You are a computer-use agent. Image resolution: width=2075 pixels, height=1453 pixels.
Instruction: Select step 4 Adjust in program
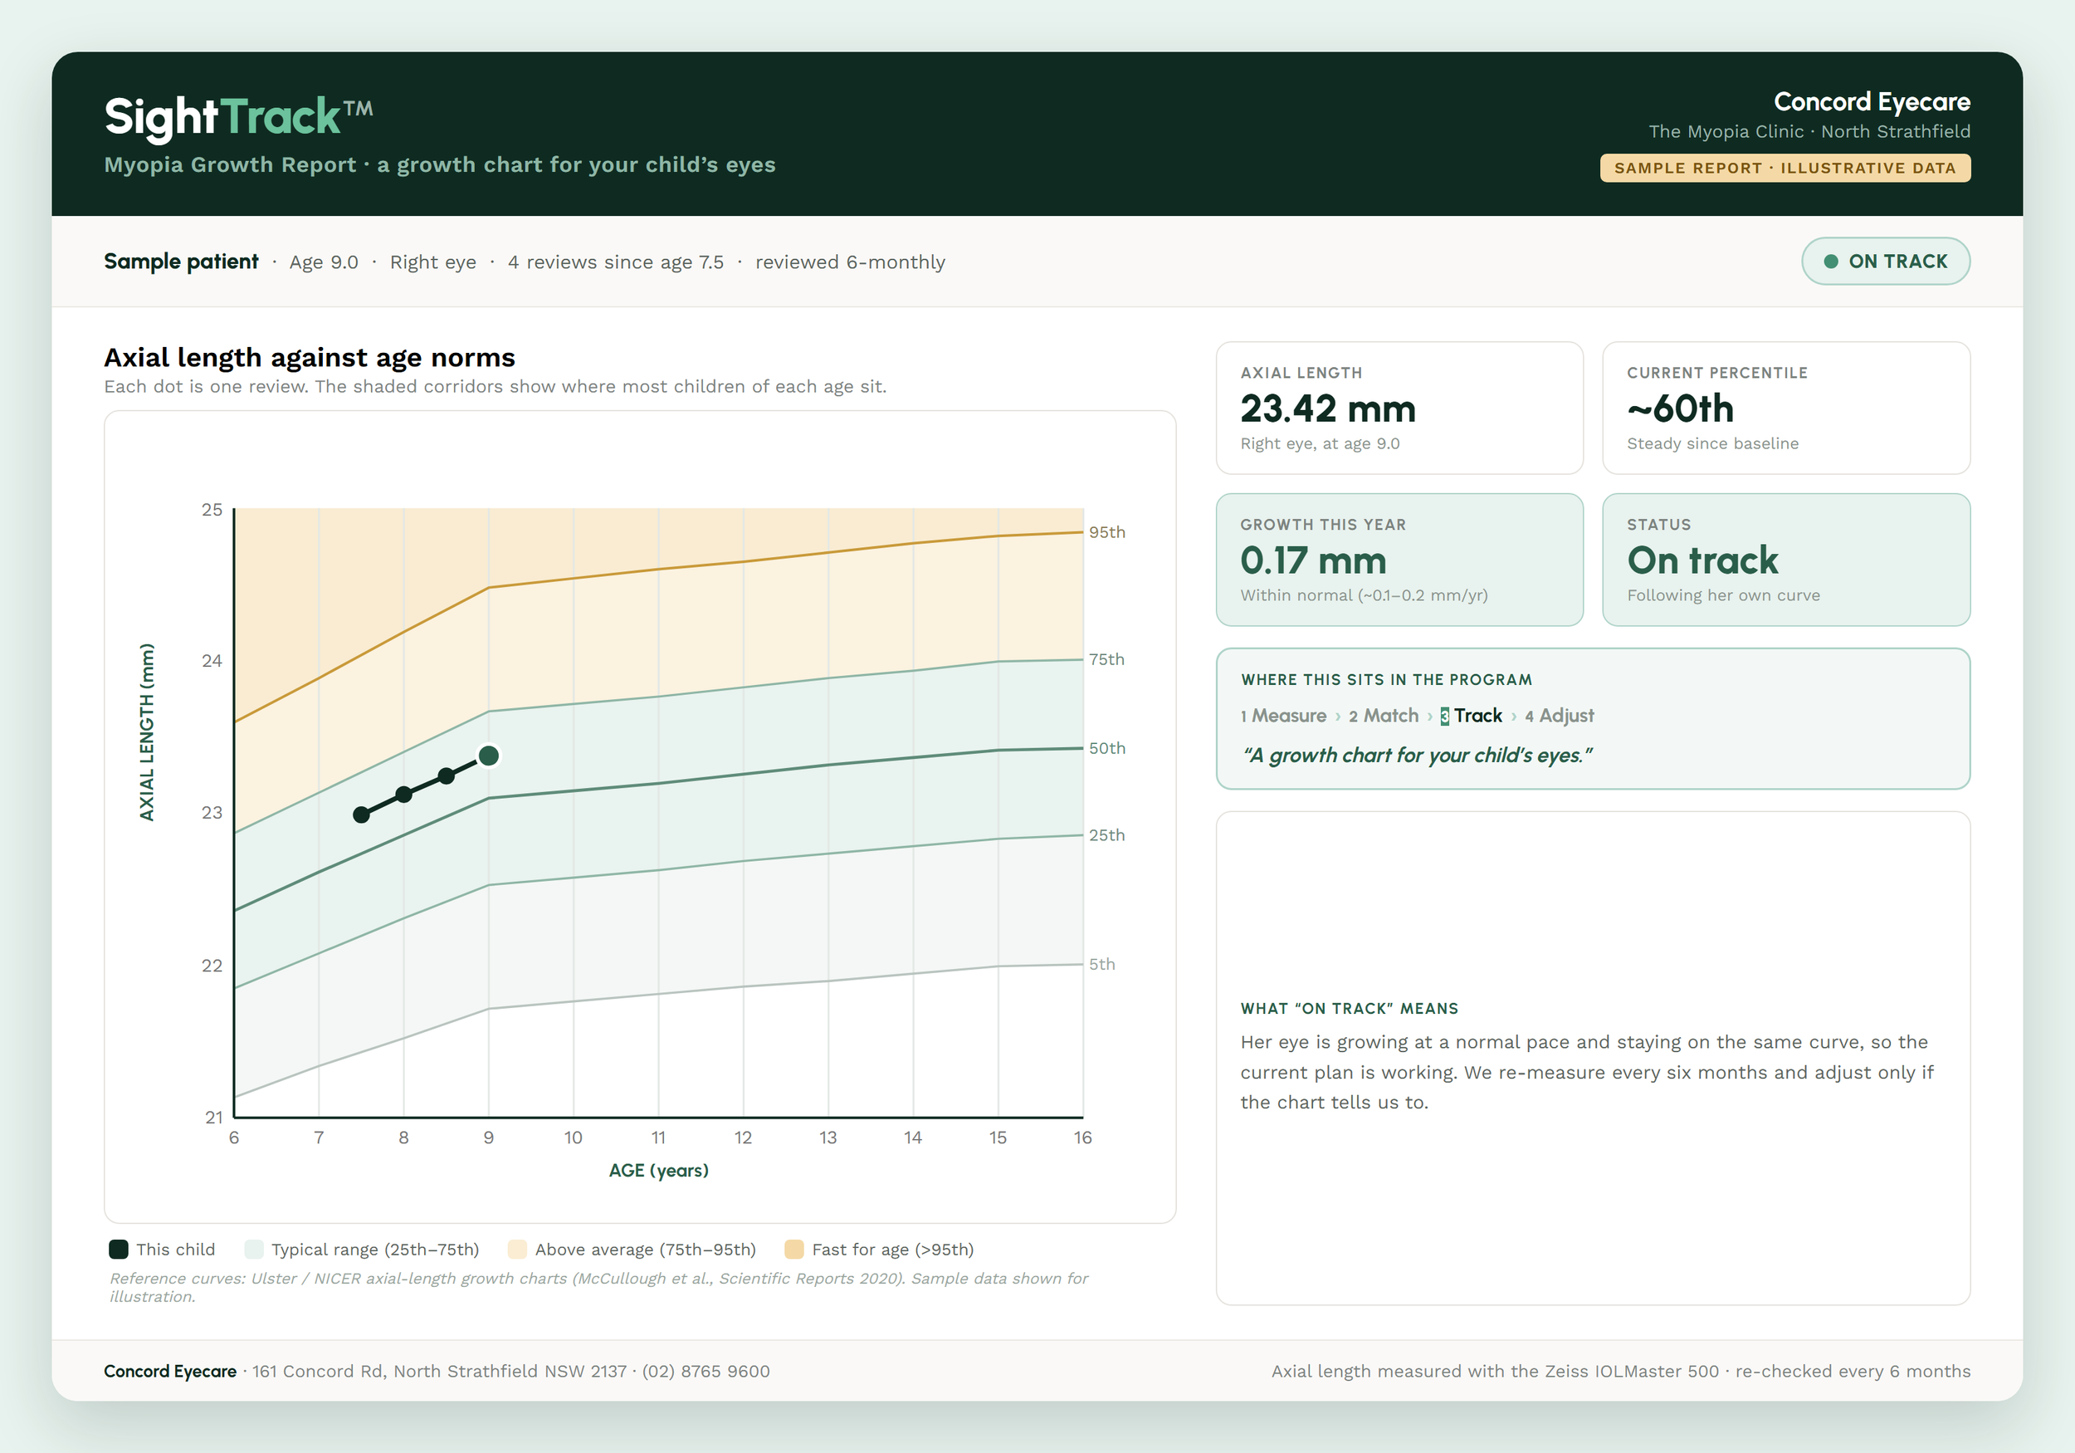1559,715
